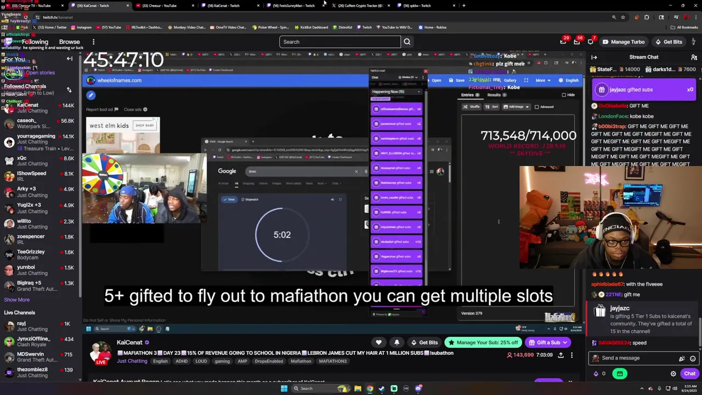Open the KickBot Dashboard bookmark
Viewport: 702px width, 395px height.
pyautogui.click(x=312, y=27)
